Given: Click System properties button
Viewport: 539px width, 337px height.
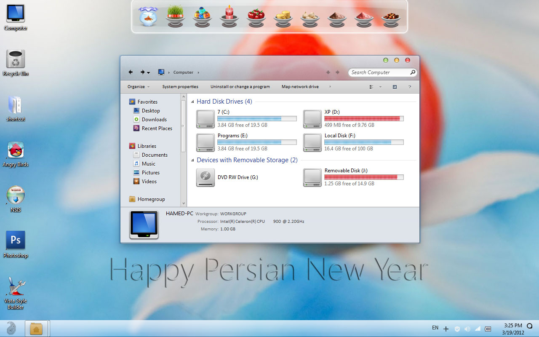Looking at the screenshot, I should coord(180,87).
